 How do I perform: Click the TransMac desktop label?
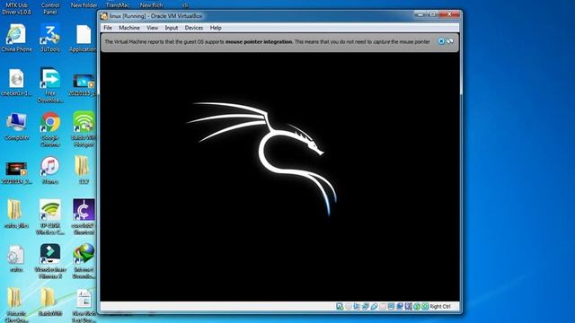point(118,5)
